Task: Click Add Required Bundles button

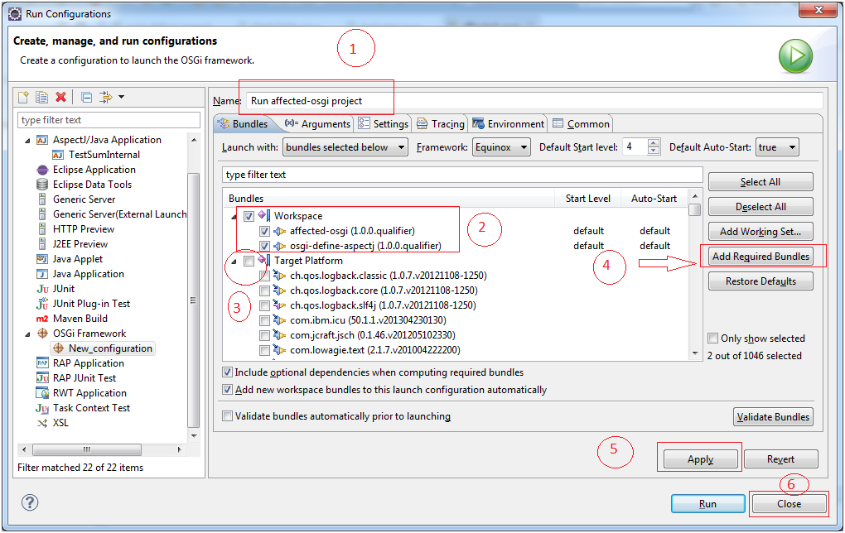Action: (x=760, y=257)
